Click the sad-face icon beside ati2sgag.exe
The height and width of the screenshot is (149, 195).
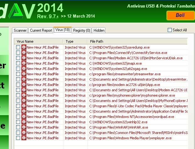(x=24, y=69)
